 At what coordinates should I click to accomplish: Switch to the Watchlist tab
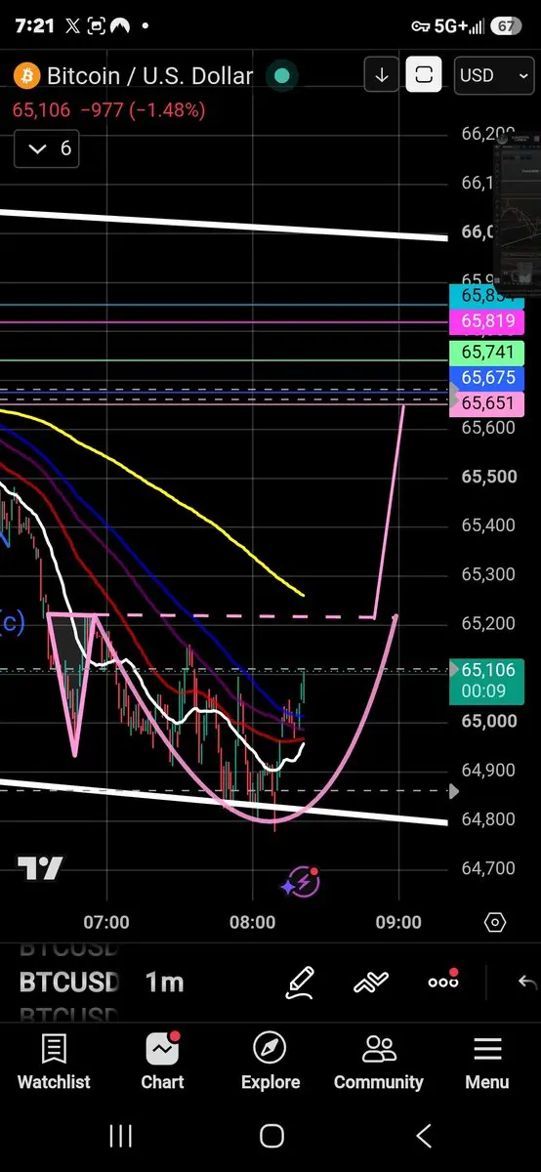[54, 1062]
